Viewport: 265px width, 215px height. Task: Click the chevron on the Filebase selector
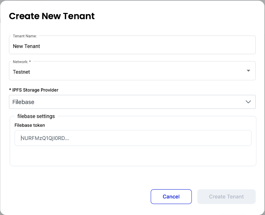coord(248,102)
